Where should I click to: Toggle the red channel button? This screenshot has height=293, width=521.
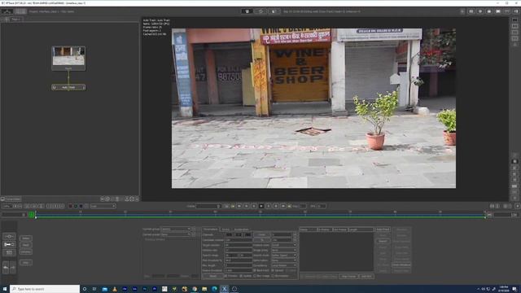coord(230,234)
